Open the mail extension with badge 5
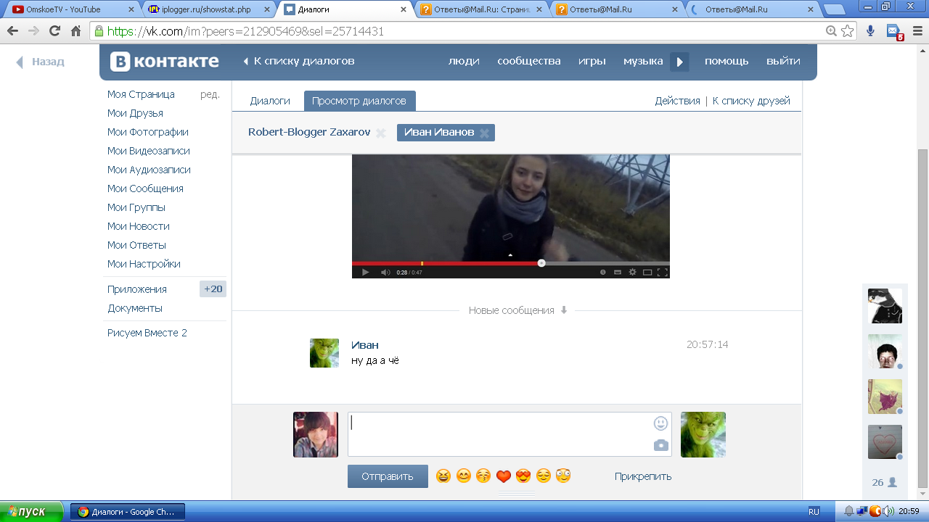Image resolution: width=929 pixels, height=522 pixels. point(894,32)
